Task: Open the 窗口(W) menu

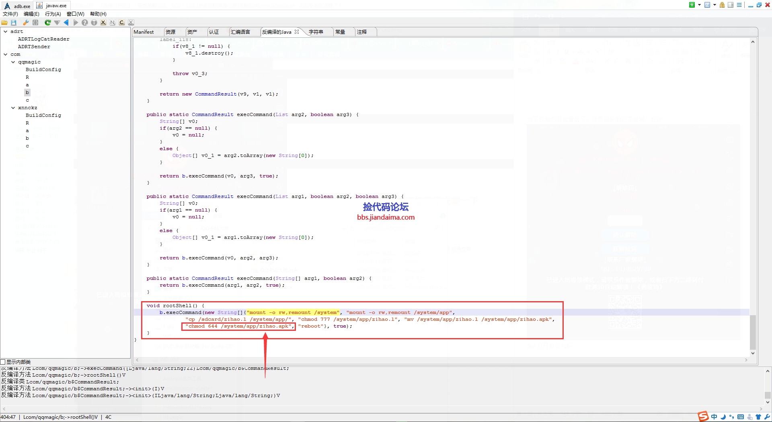Action: click(76, 14)
